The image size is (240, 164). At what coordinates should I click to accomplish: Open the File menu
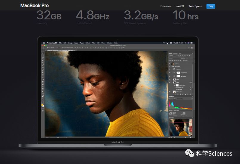pyautogui.click(x=61, y=43)
